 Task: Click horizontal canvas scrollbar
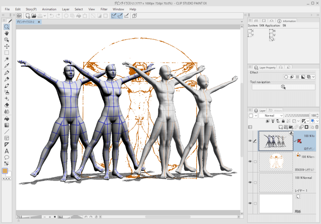[168, 217]
